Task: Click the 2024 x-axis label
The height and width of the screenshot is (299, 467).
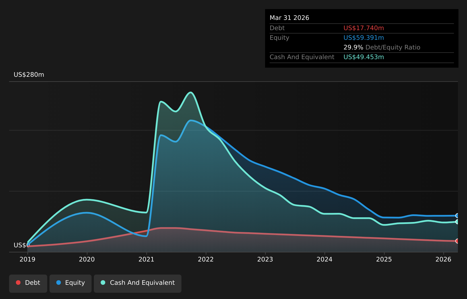Action: pyautogui.click(x=325, y=259)
